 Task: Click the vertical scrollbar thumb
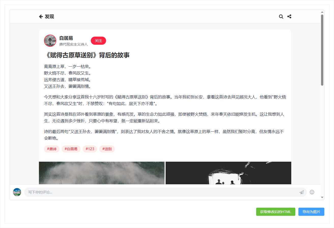[322, 50]
